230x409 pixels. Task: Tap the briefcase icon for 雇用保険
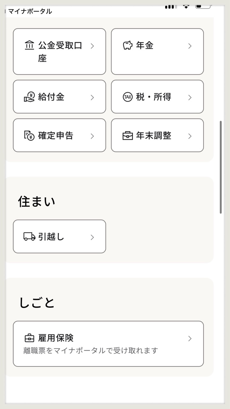(x=29, y=338)
